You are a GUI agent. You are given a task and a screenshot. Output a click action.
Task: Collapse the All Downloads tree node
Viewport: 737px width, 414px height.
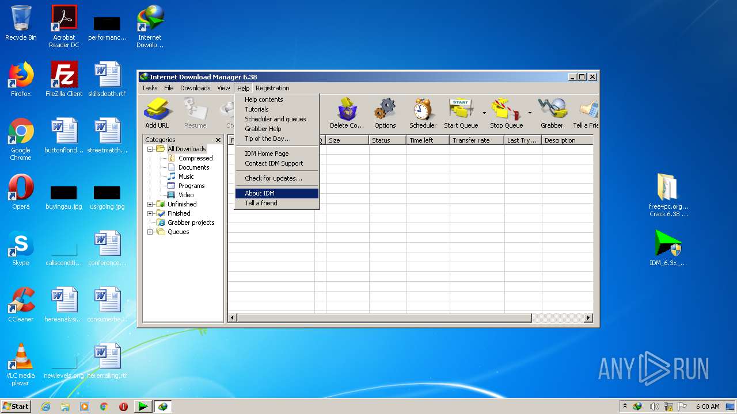(x=150, y=149)
